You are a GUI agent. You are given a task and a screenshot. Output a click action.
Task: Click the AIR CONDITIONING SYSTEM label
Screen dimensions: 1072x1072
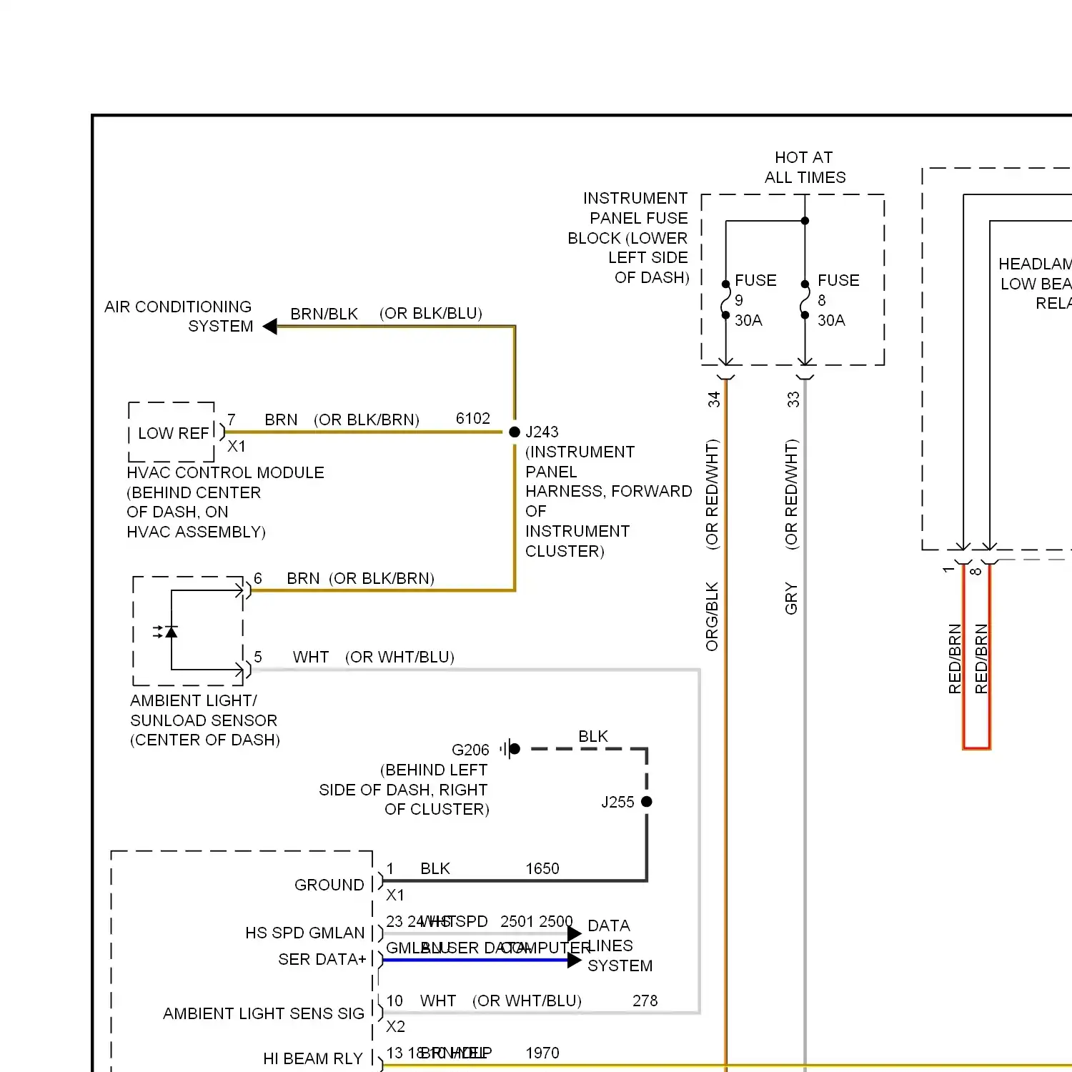[x=179, y=316]
